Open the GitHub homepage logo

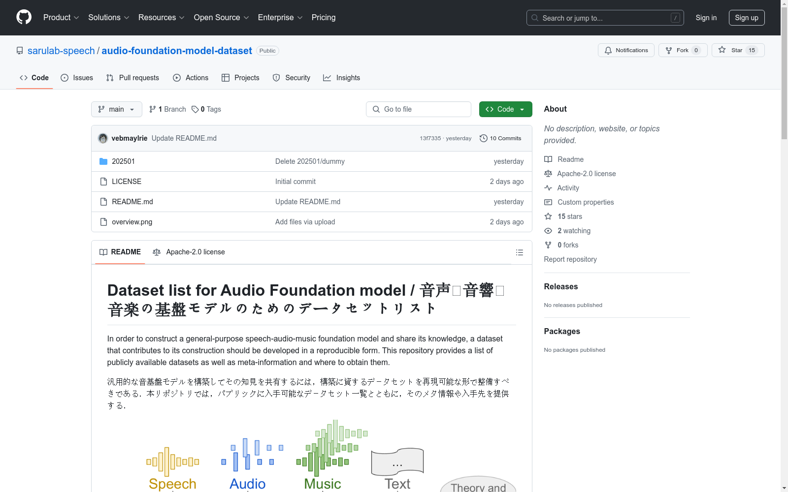(24, 17)
